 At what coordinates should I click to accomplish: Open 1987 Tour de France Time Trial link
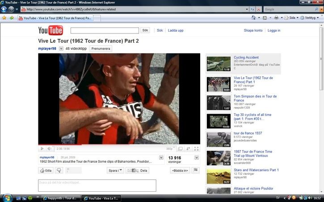tap(253, 153)
